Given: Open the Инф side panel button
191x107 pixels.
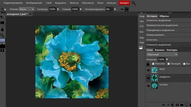Looking at the screenshot, I should pos(142,16).
